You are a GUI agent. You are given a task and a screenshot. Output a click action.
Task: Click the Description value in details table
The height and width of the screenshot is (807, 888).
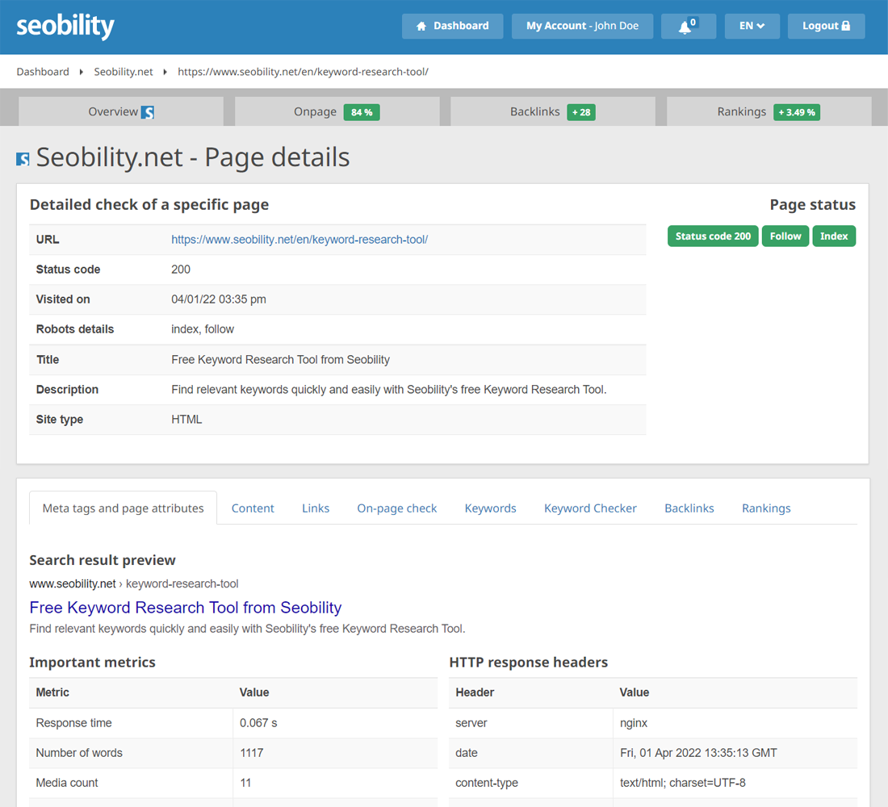pos(389,390)
